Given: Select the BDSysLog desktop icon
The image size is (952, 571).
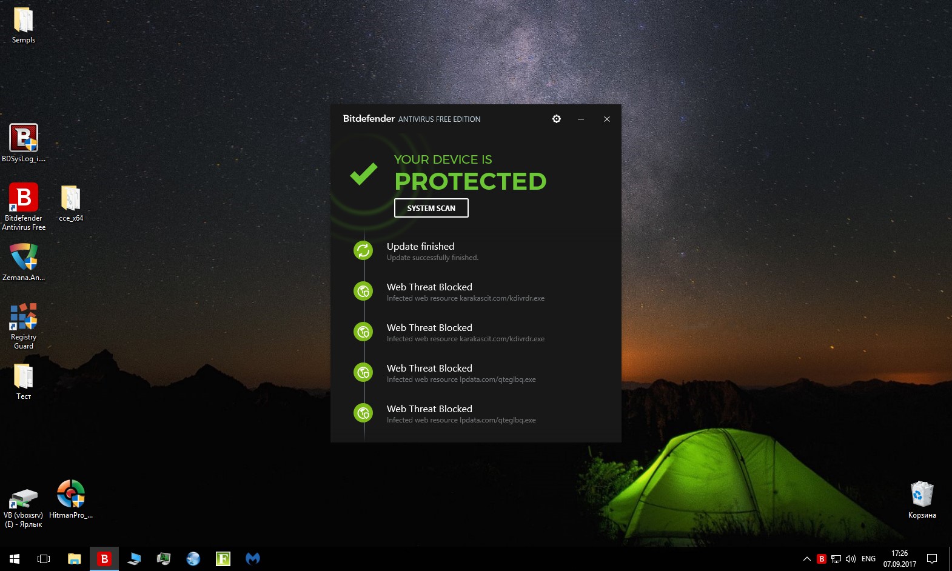Looking at the screenshot, I should click(24, 143).
